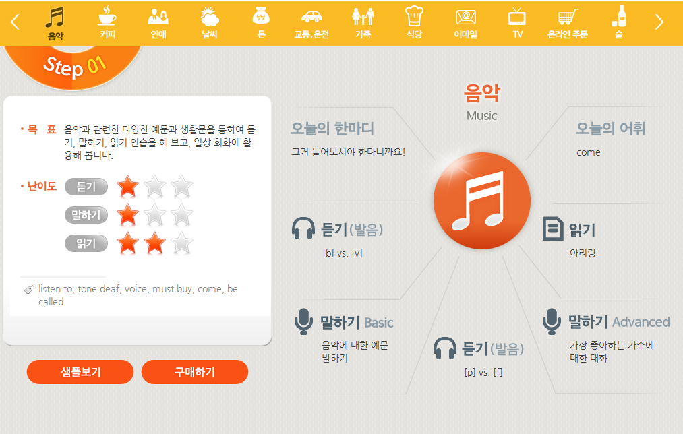Open the car traffic and driving icon
683x434 pixels.
(x=311, y=17)
